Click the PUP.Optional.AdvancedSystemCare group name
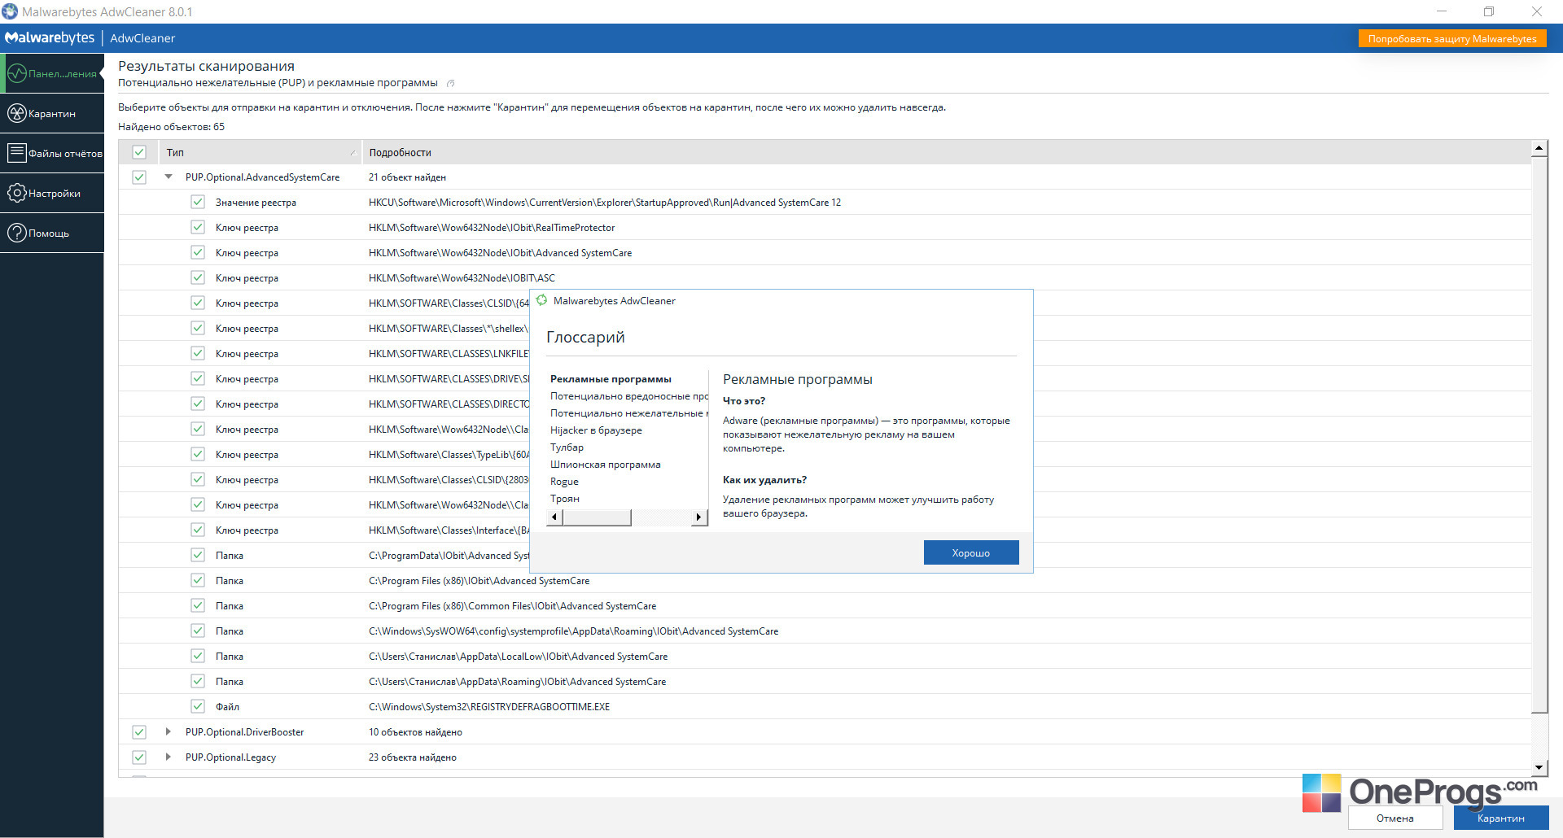Image resolution: width=1563 pixels, height=838 pixels. point(262,177)
